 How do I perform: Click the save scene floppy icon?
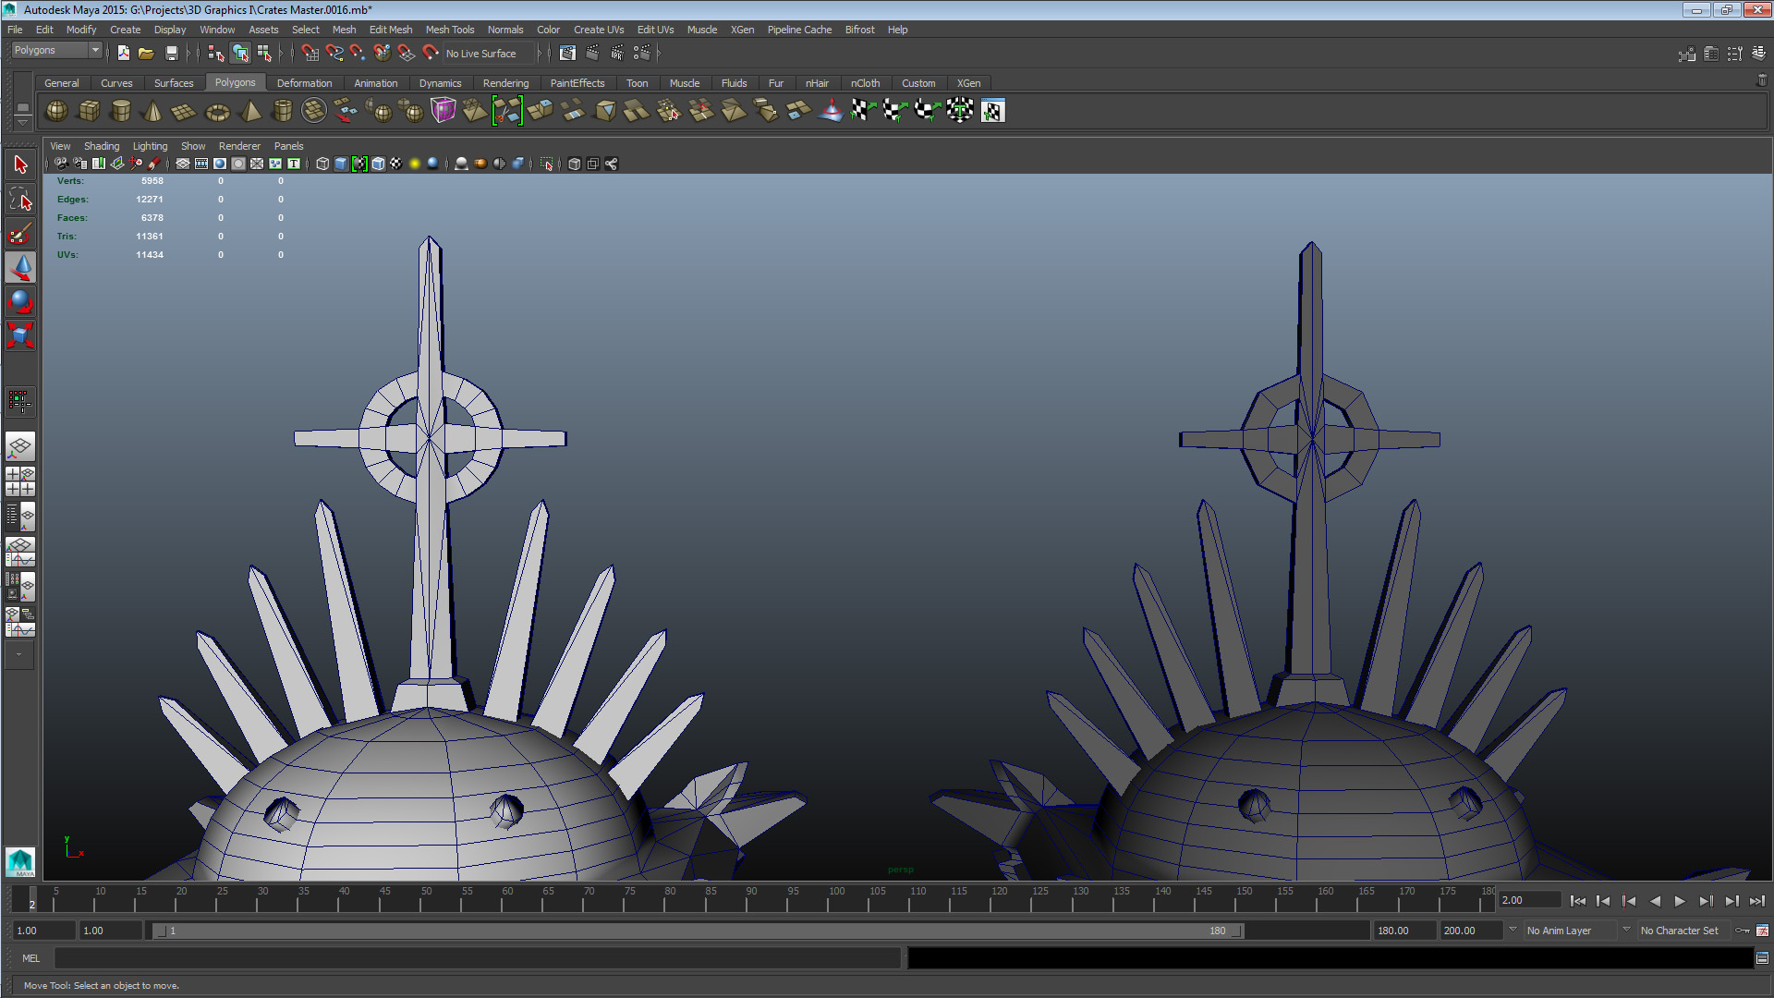click(x=171, y=54)
